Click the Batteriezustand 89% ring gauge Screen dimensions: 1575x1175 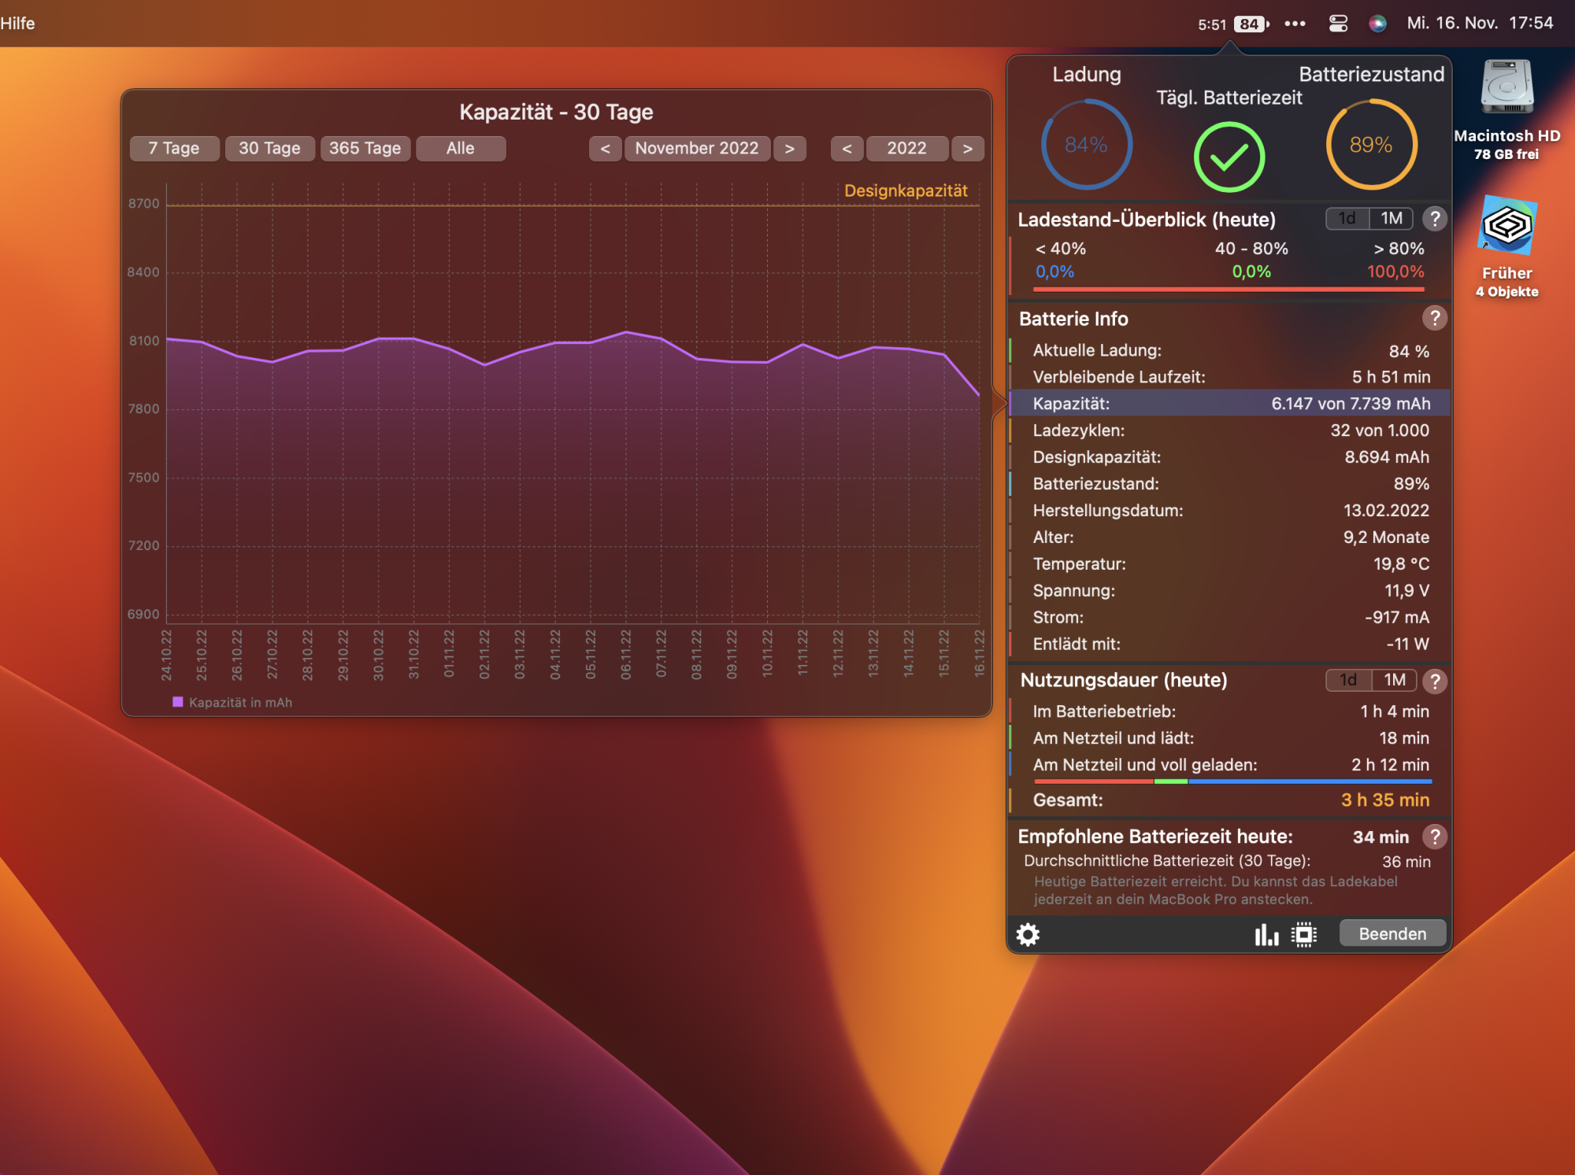[1370, 145]
